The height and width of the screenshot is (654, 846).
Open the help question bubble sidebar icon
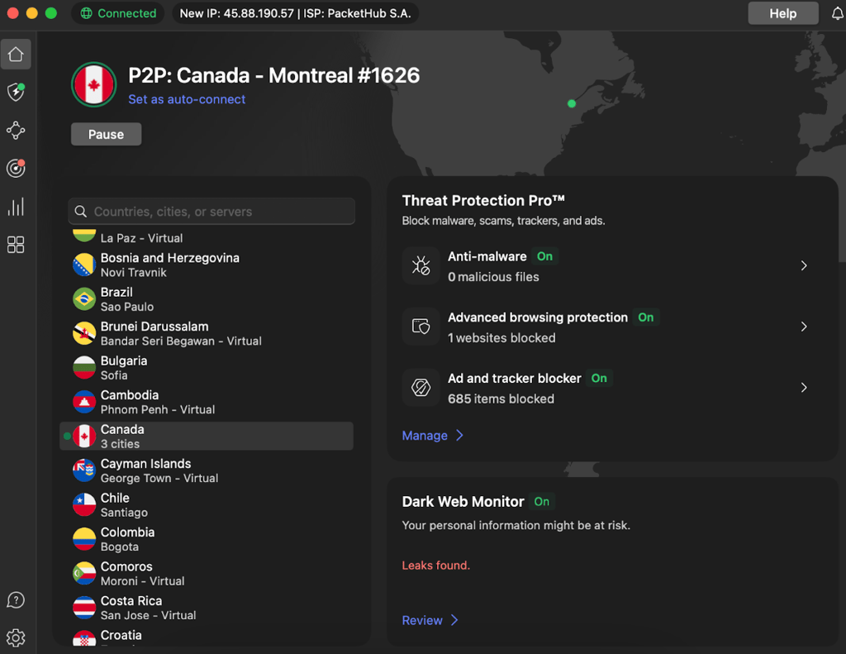(16, 600)
